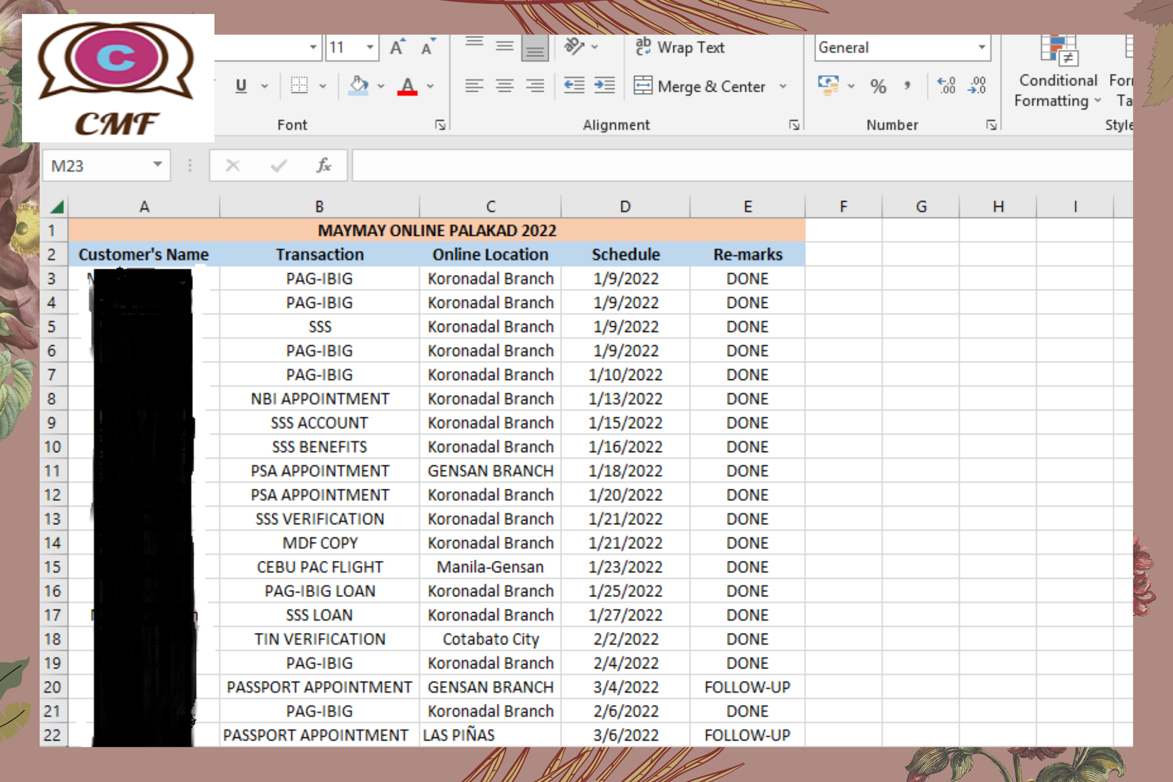Apply Percent Style number format
The height and width of the screenshot is (782, 1173).
point(878,86)
